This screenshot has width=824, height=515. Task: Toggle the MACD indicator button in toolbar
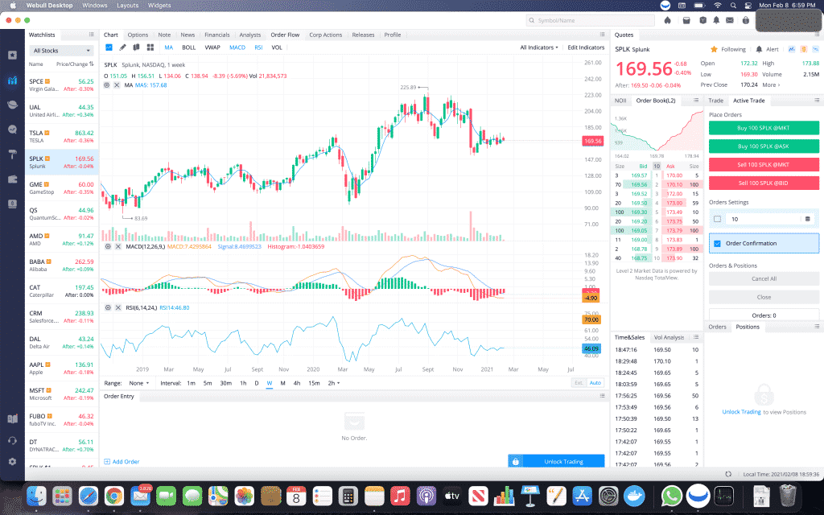[237, 47]
